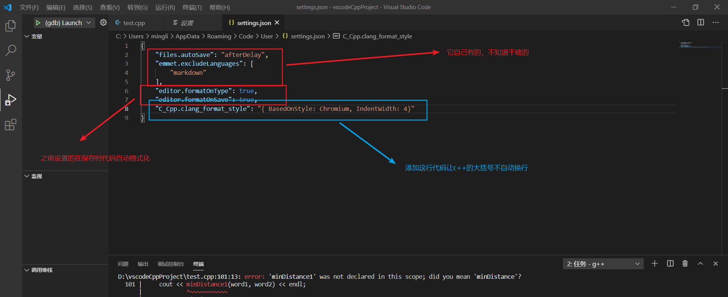Open the Extensions view

click(x=11, y=125)
